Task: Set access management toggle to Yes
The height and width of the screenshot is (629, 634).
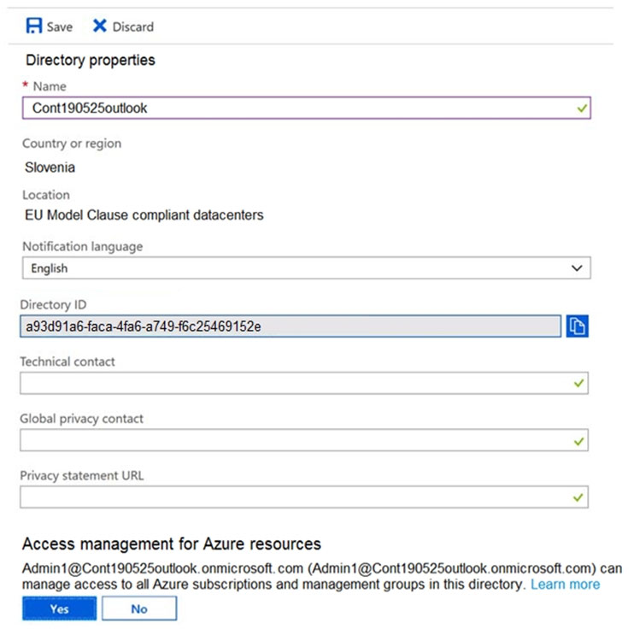Action: pos(59,608)
